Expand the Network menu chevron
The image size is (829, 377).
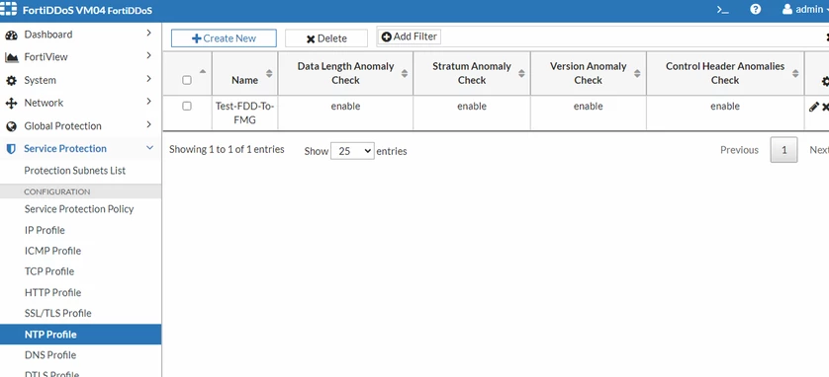(148, 102)
